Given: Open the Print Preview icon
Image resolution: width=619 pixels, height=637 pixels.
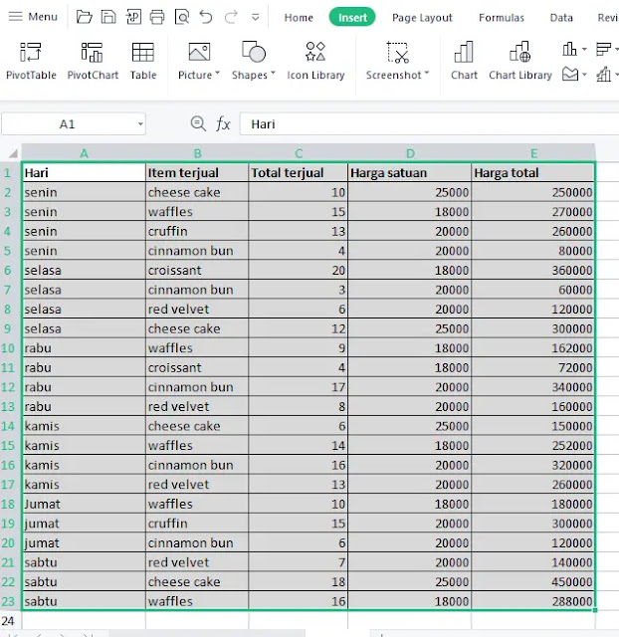Looking at the screenshot, I should (x=182, y=17).
